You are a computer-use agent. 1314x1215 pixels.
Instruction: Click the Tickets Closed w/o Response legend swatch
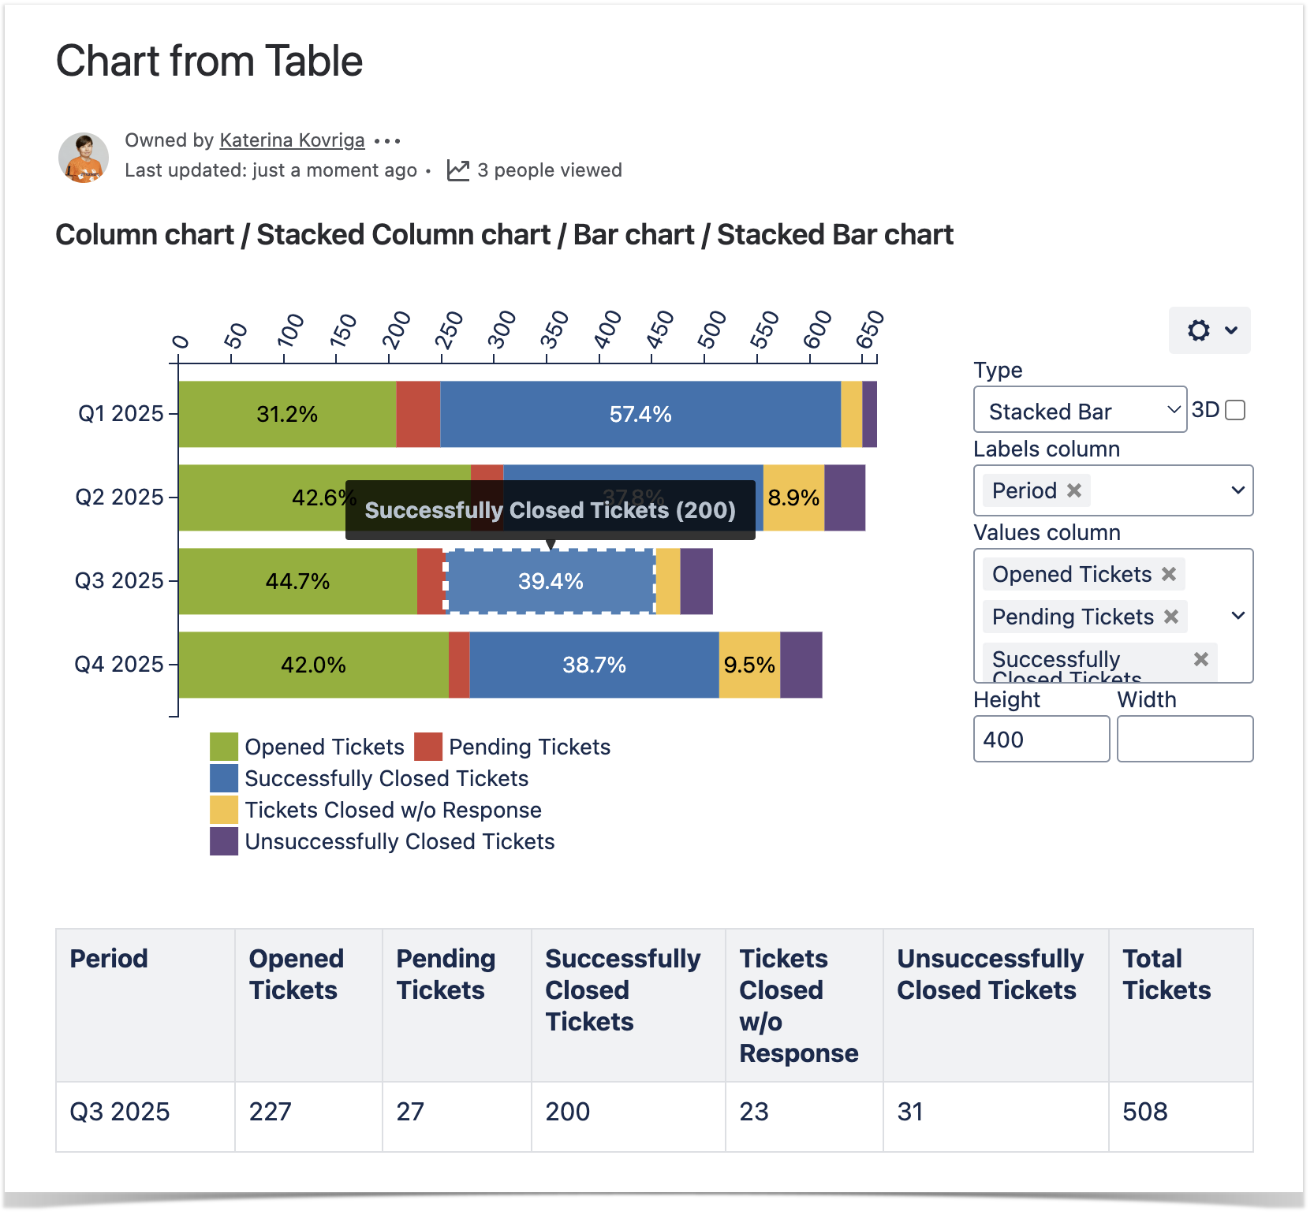click(225, 810)
